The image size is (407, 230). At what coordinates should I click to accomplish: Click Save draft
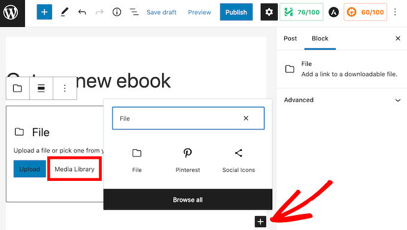162,12
